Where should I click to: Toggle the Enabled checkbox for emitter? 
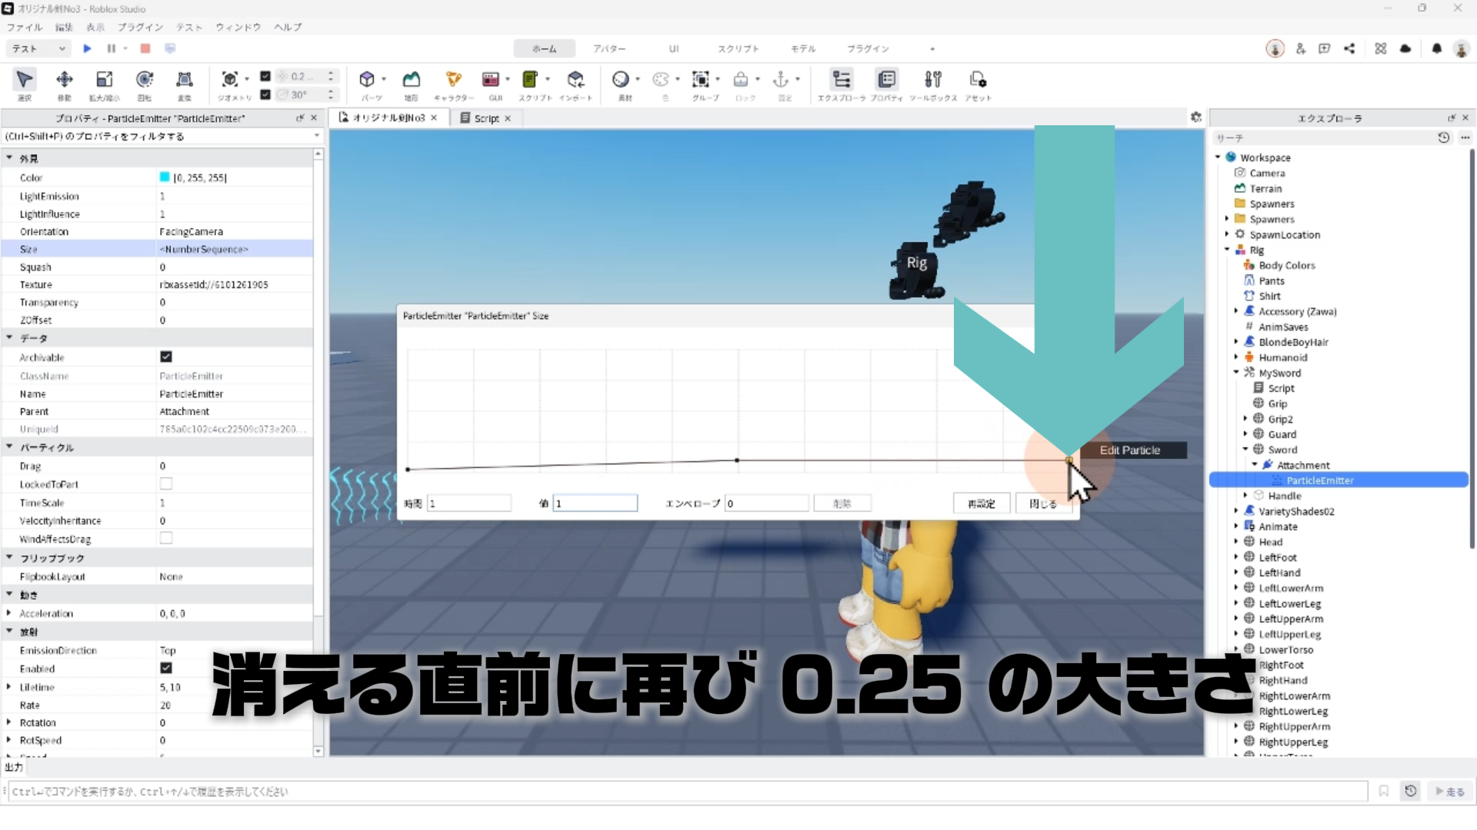pos(166,669)
